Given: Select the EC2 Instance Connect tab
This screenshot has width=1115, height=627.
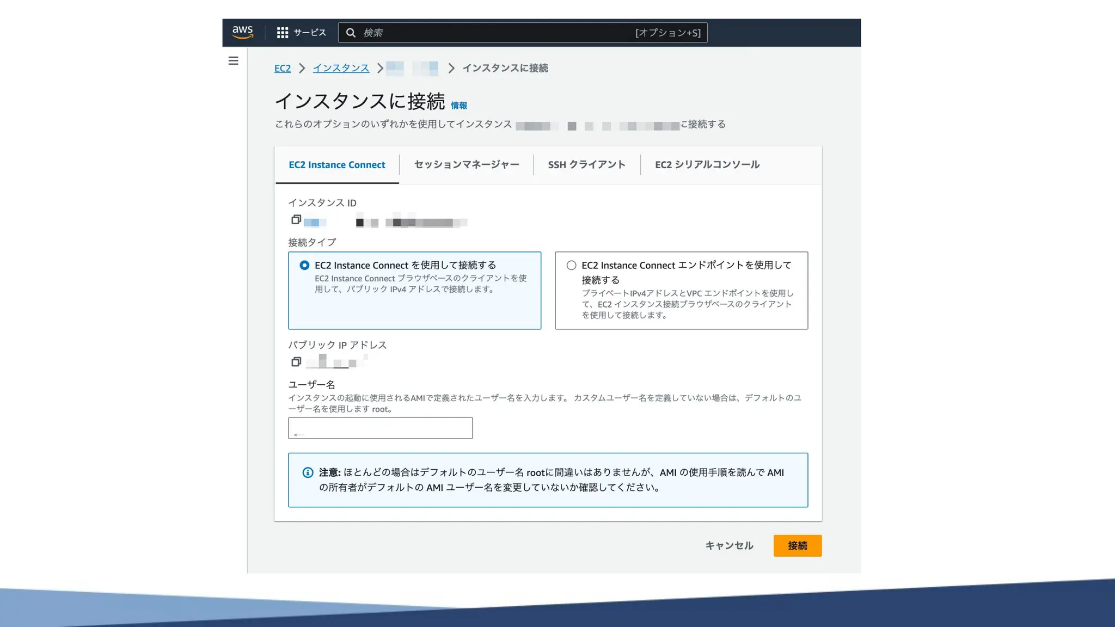Looking at the screenshot, I should click(x=337, y=164).
